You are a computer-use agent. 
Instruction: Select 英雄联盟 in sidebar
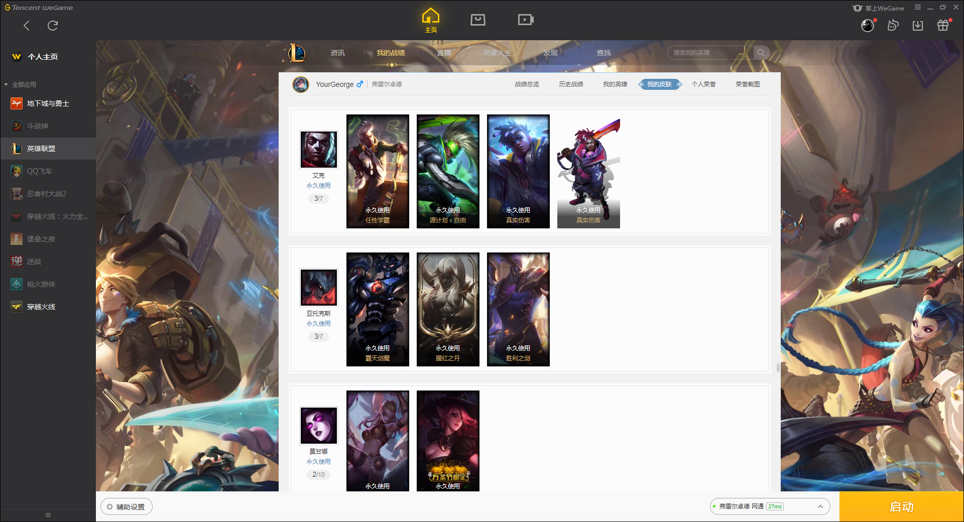[x=48, y=149]
